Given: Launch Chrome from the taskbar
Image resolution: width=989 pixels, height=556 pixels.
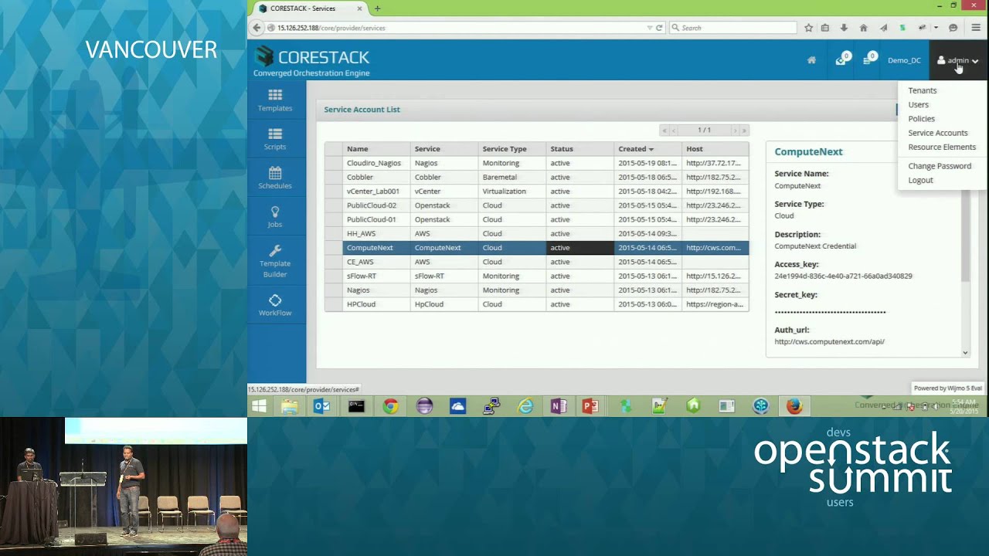Looking at the screenshot, I should (390, 406).
